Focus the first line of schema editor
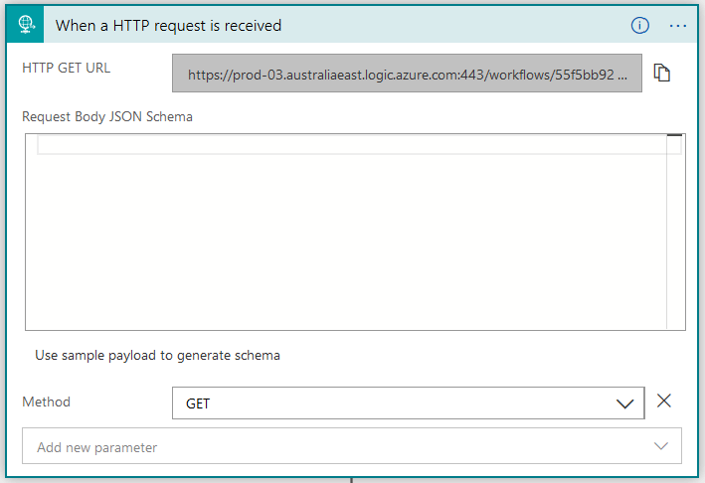Screen dimensions: 705x483 click(x=348, y=145)
